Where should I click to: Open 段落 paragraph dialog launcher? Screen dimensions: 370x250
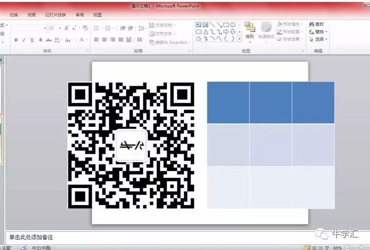[190, 51]
